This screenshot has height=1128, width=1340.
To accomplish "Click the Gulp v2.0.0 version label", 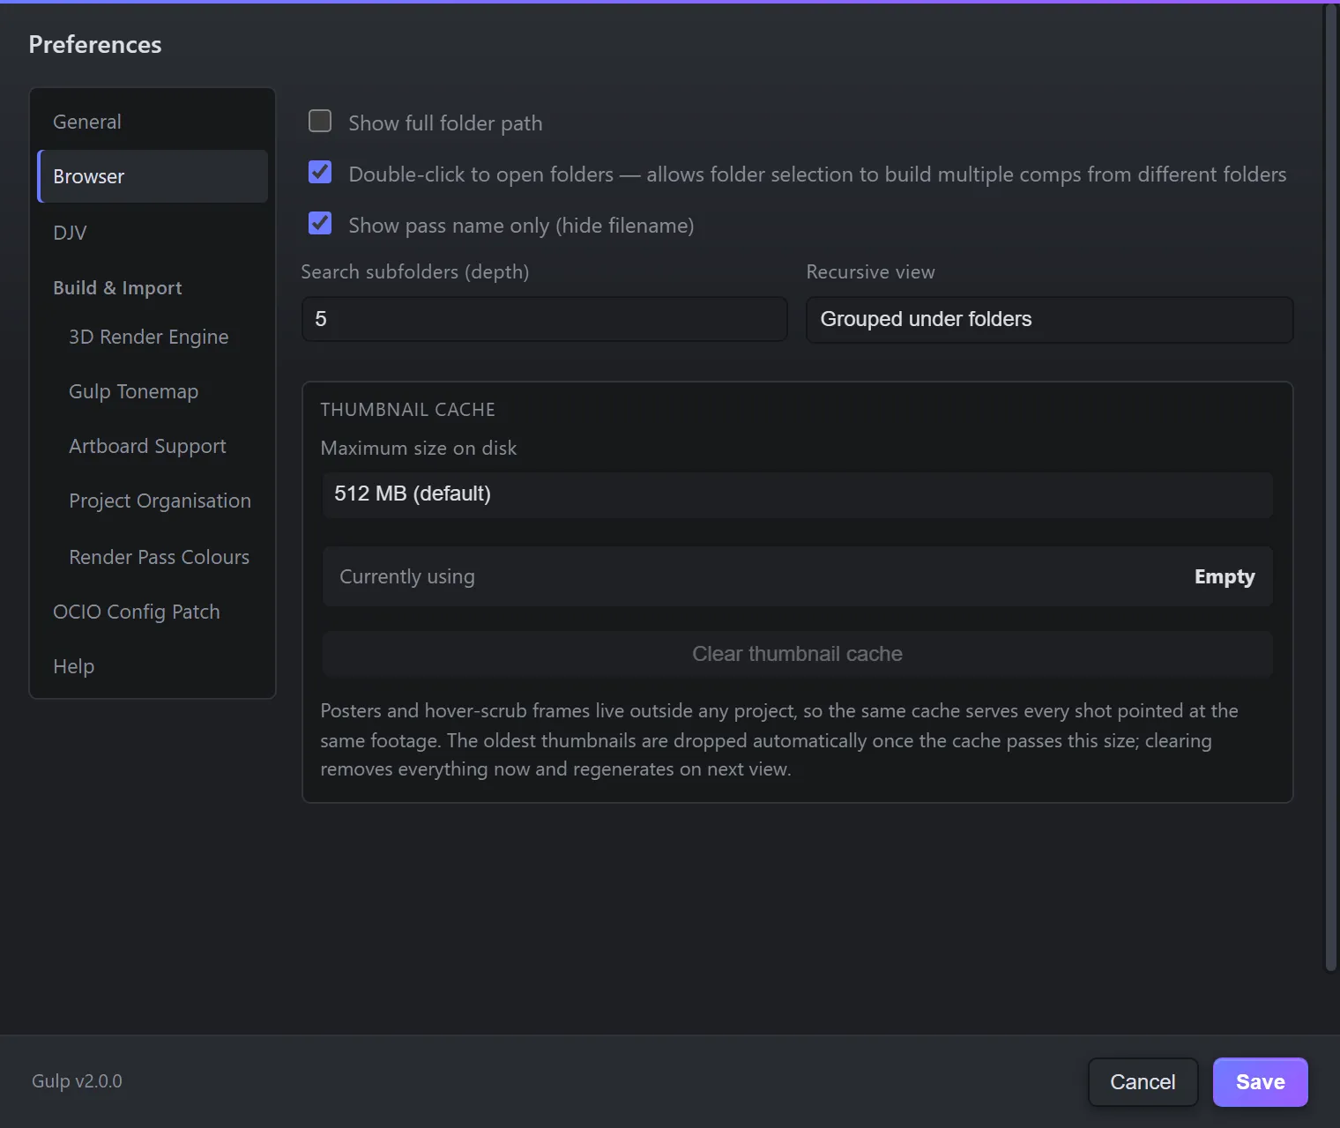I will 77,1081.
